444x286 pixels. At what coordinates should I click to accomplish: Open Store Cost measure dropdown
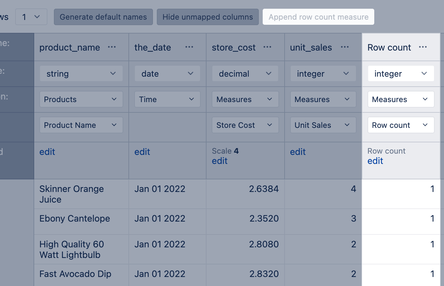[245, 125]
